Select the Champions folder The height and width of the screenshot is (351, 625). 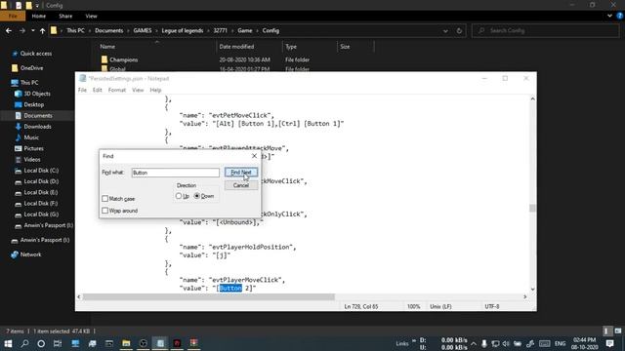point(124,59)
